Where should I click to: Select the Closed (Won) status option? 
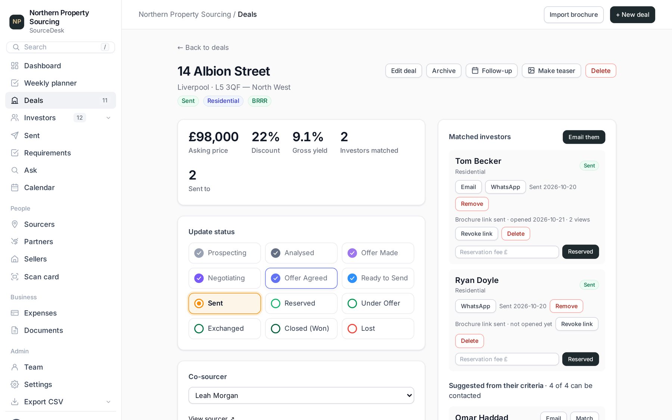301,329
